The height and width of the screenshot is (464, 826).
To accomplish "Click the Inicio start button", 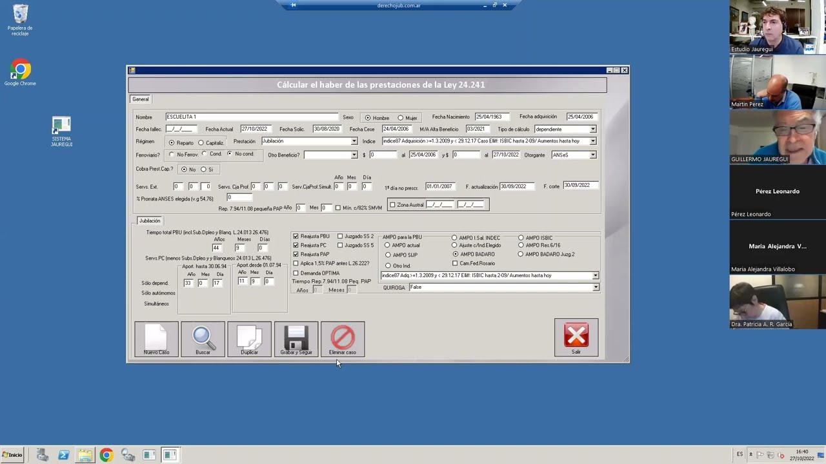I will (x=12, y=455).
